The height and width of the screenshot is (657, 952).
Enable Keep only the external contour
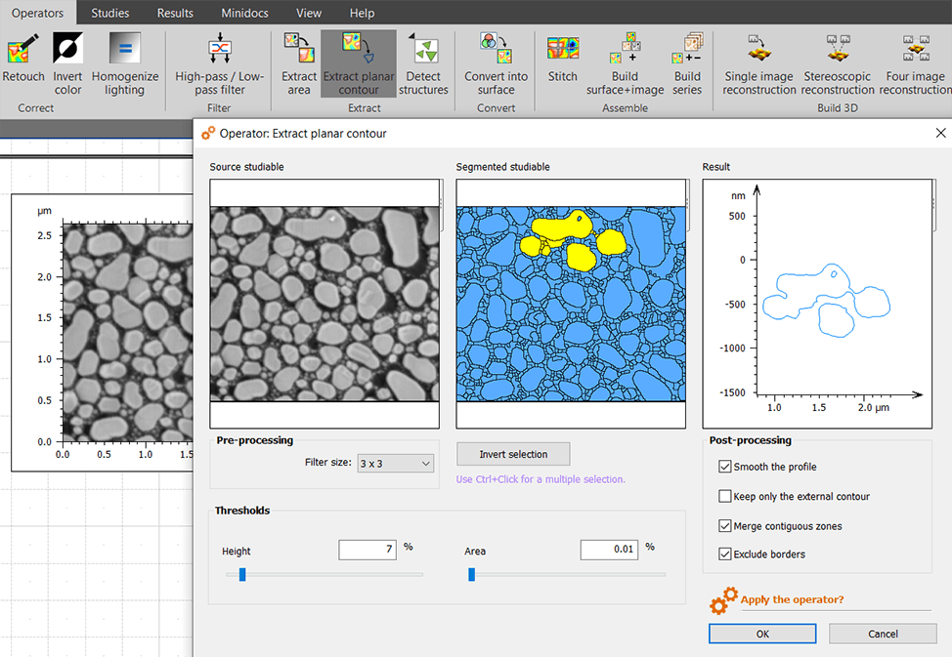pos(725,496)
